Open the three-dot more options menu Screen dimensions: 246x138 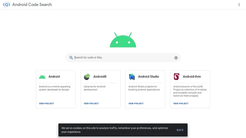[x=239, y=5]
